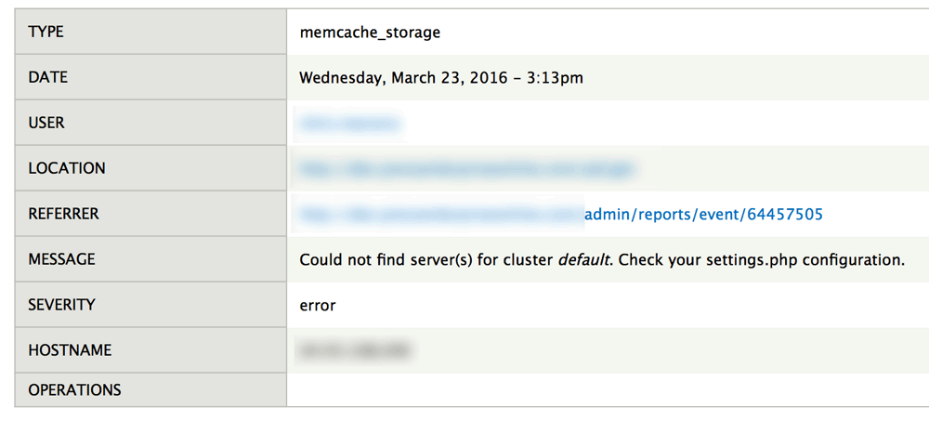Open the blurred location URL link
This screenshot has width=929, height=421.
(464, 169)
